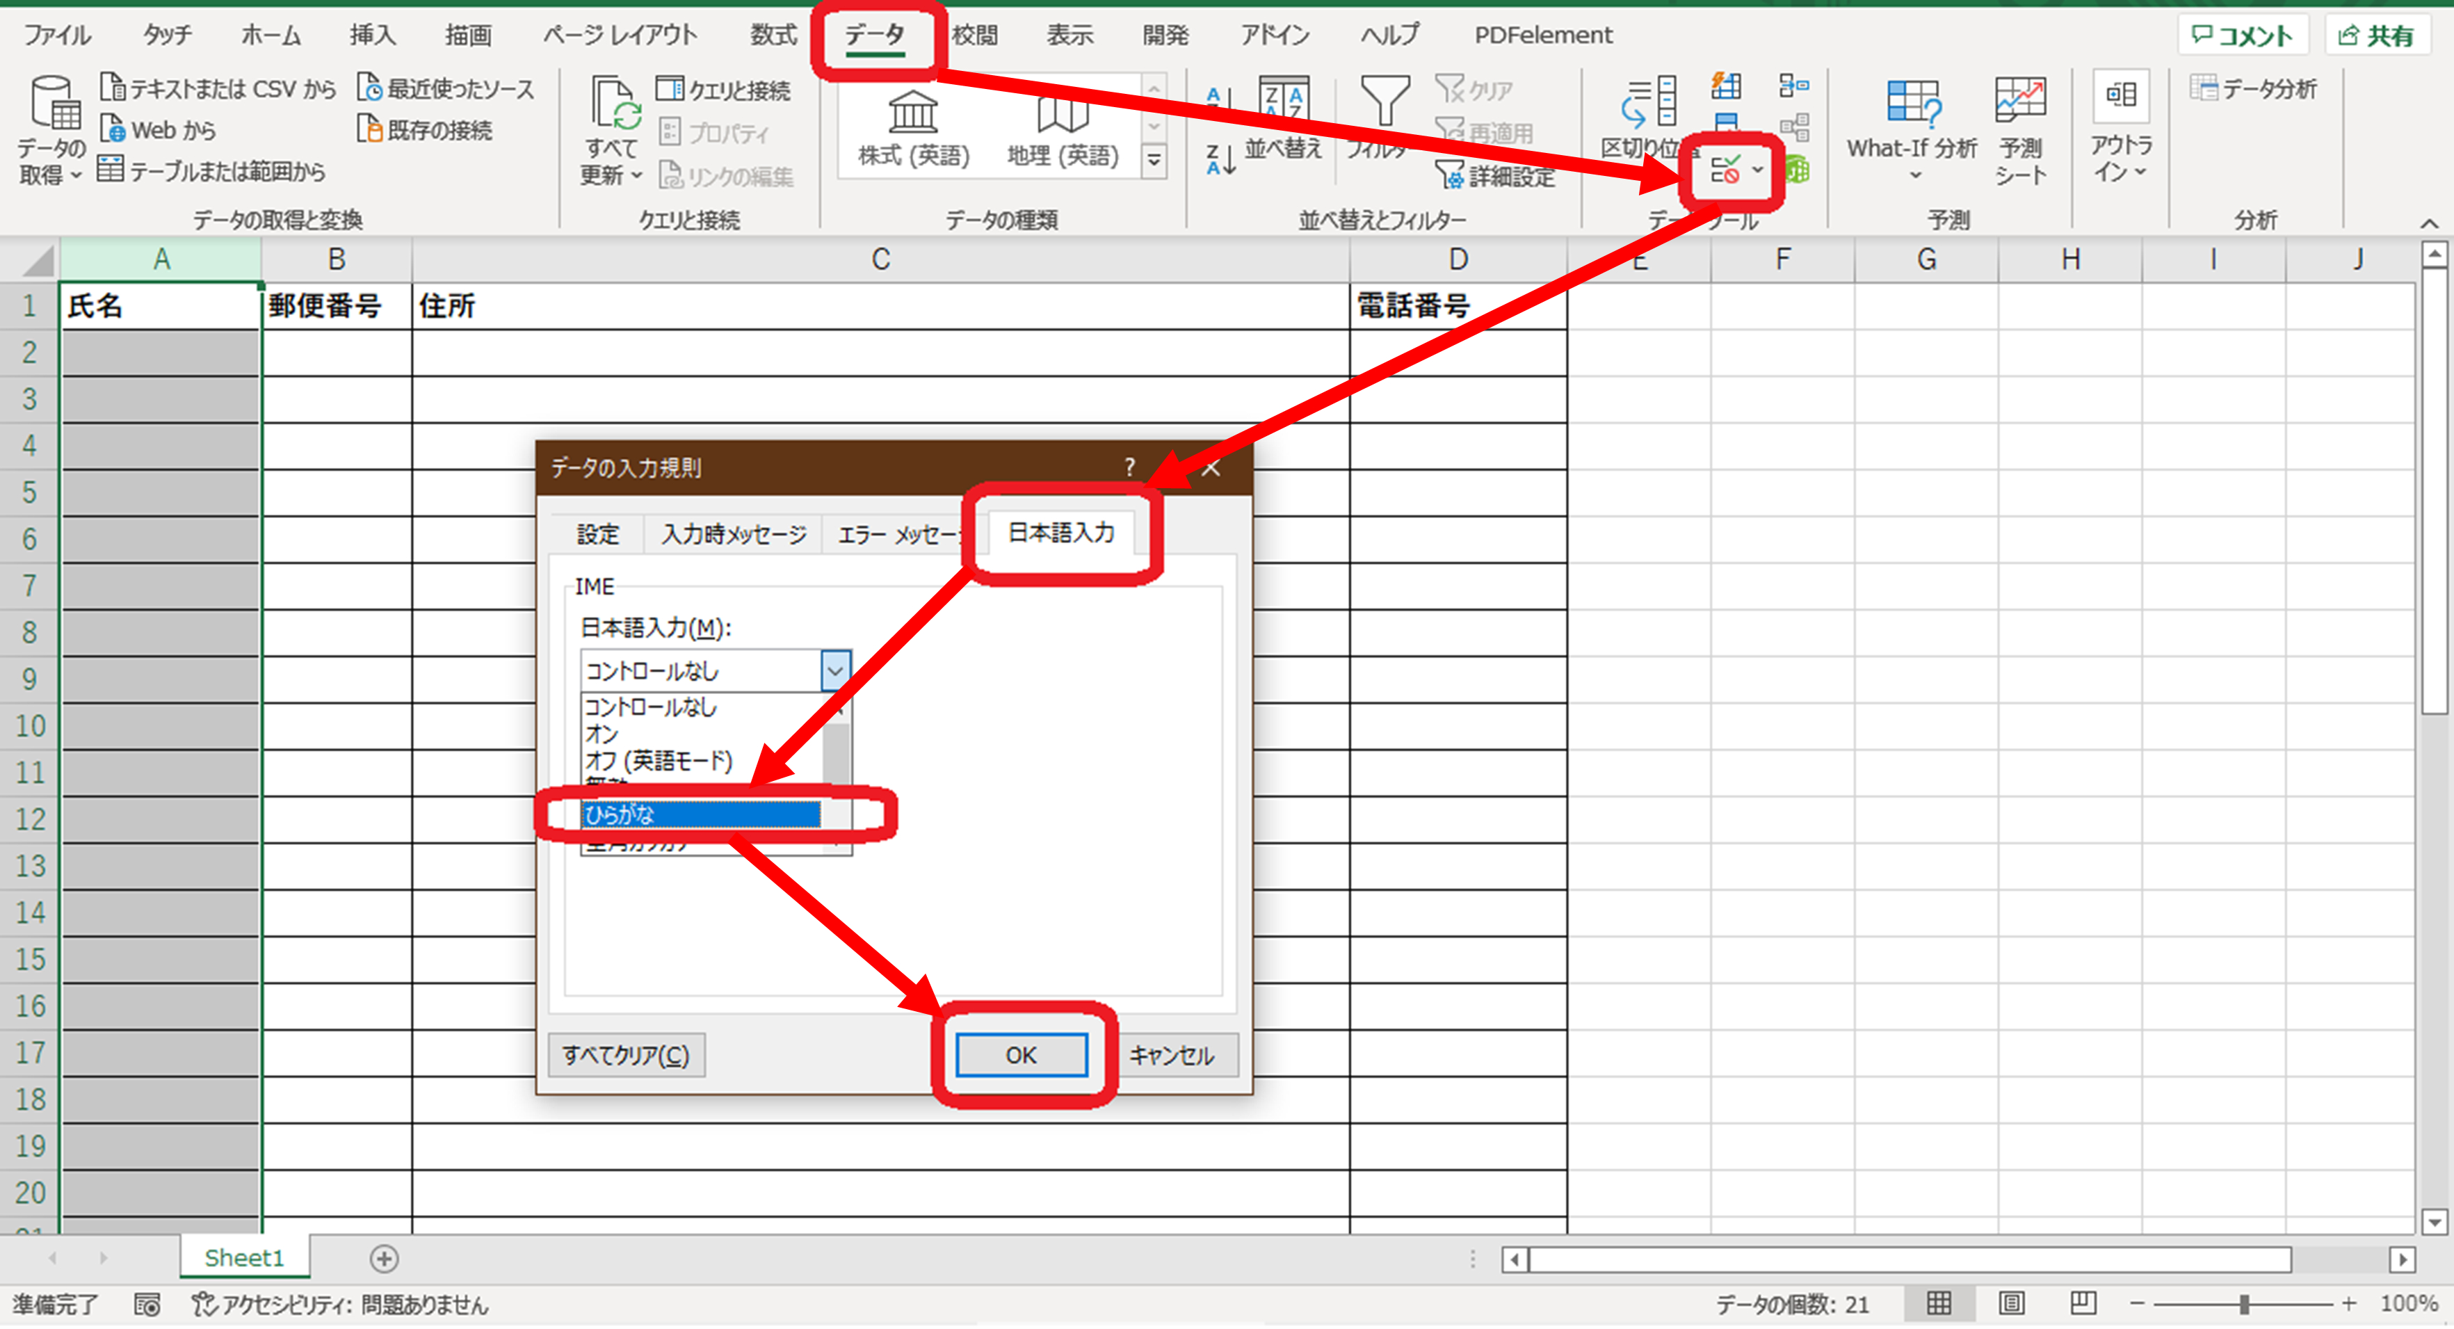Viewport: 2454px width, 1329px height.
Task: Open the 日本語入力 IME mode dropdown arrow
Action: 834,670
